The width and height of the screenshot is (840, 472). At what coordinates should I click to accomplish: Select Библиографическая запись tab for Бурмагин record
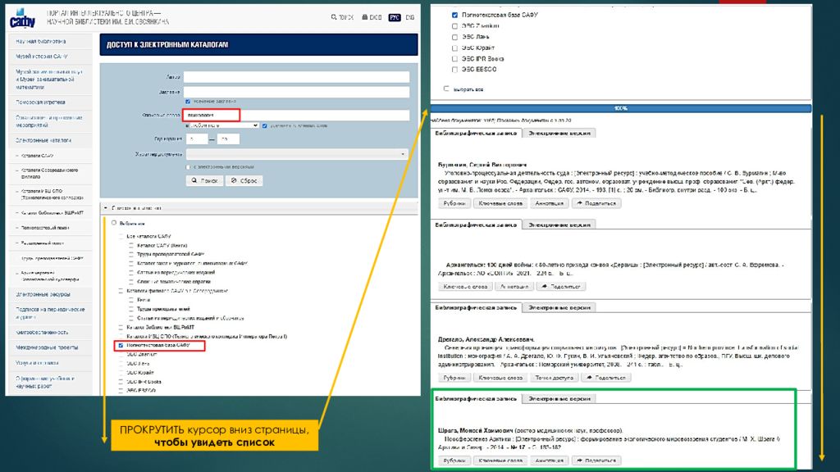[x=477, y=134]
